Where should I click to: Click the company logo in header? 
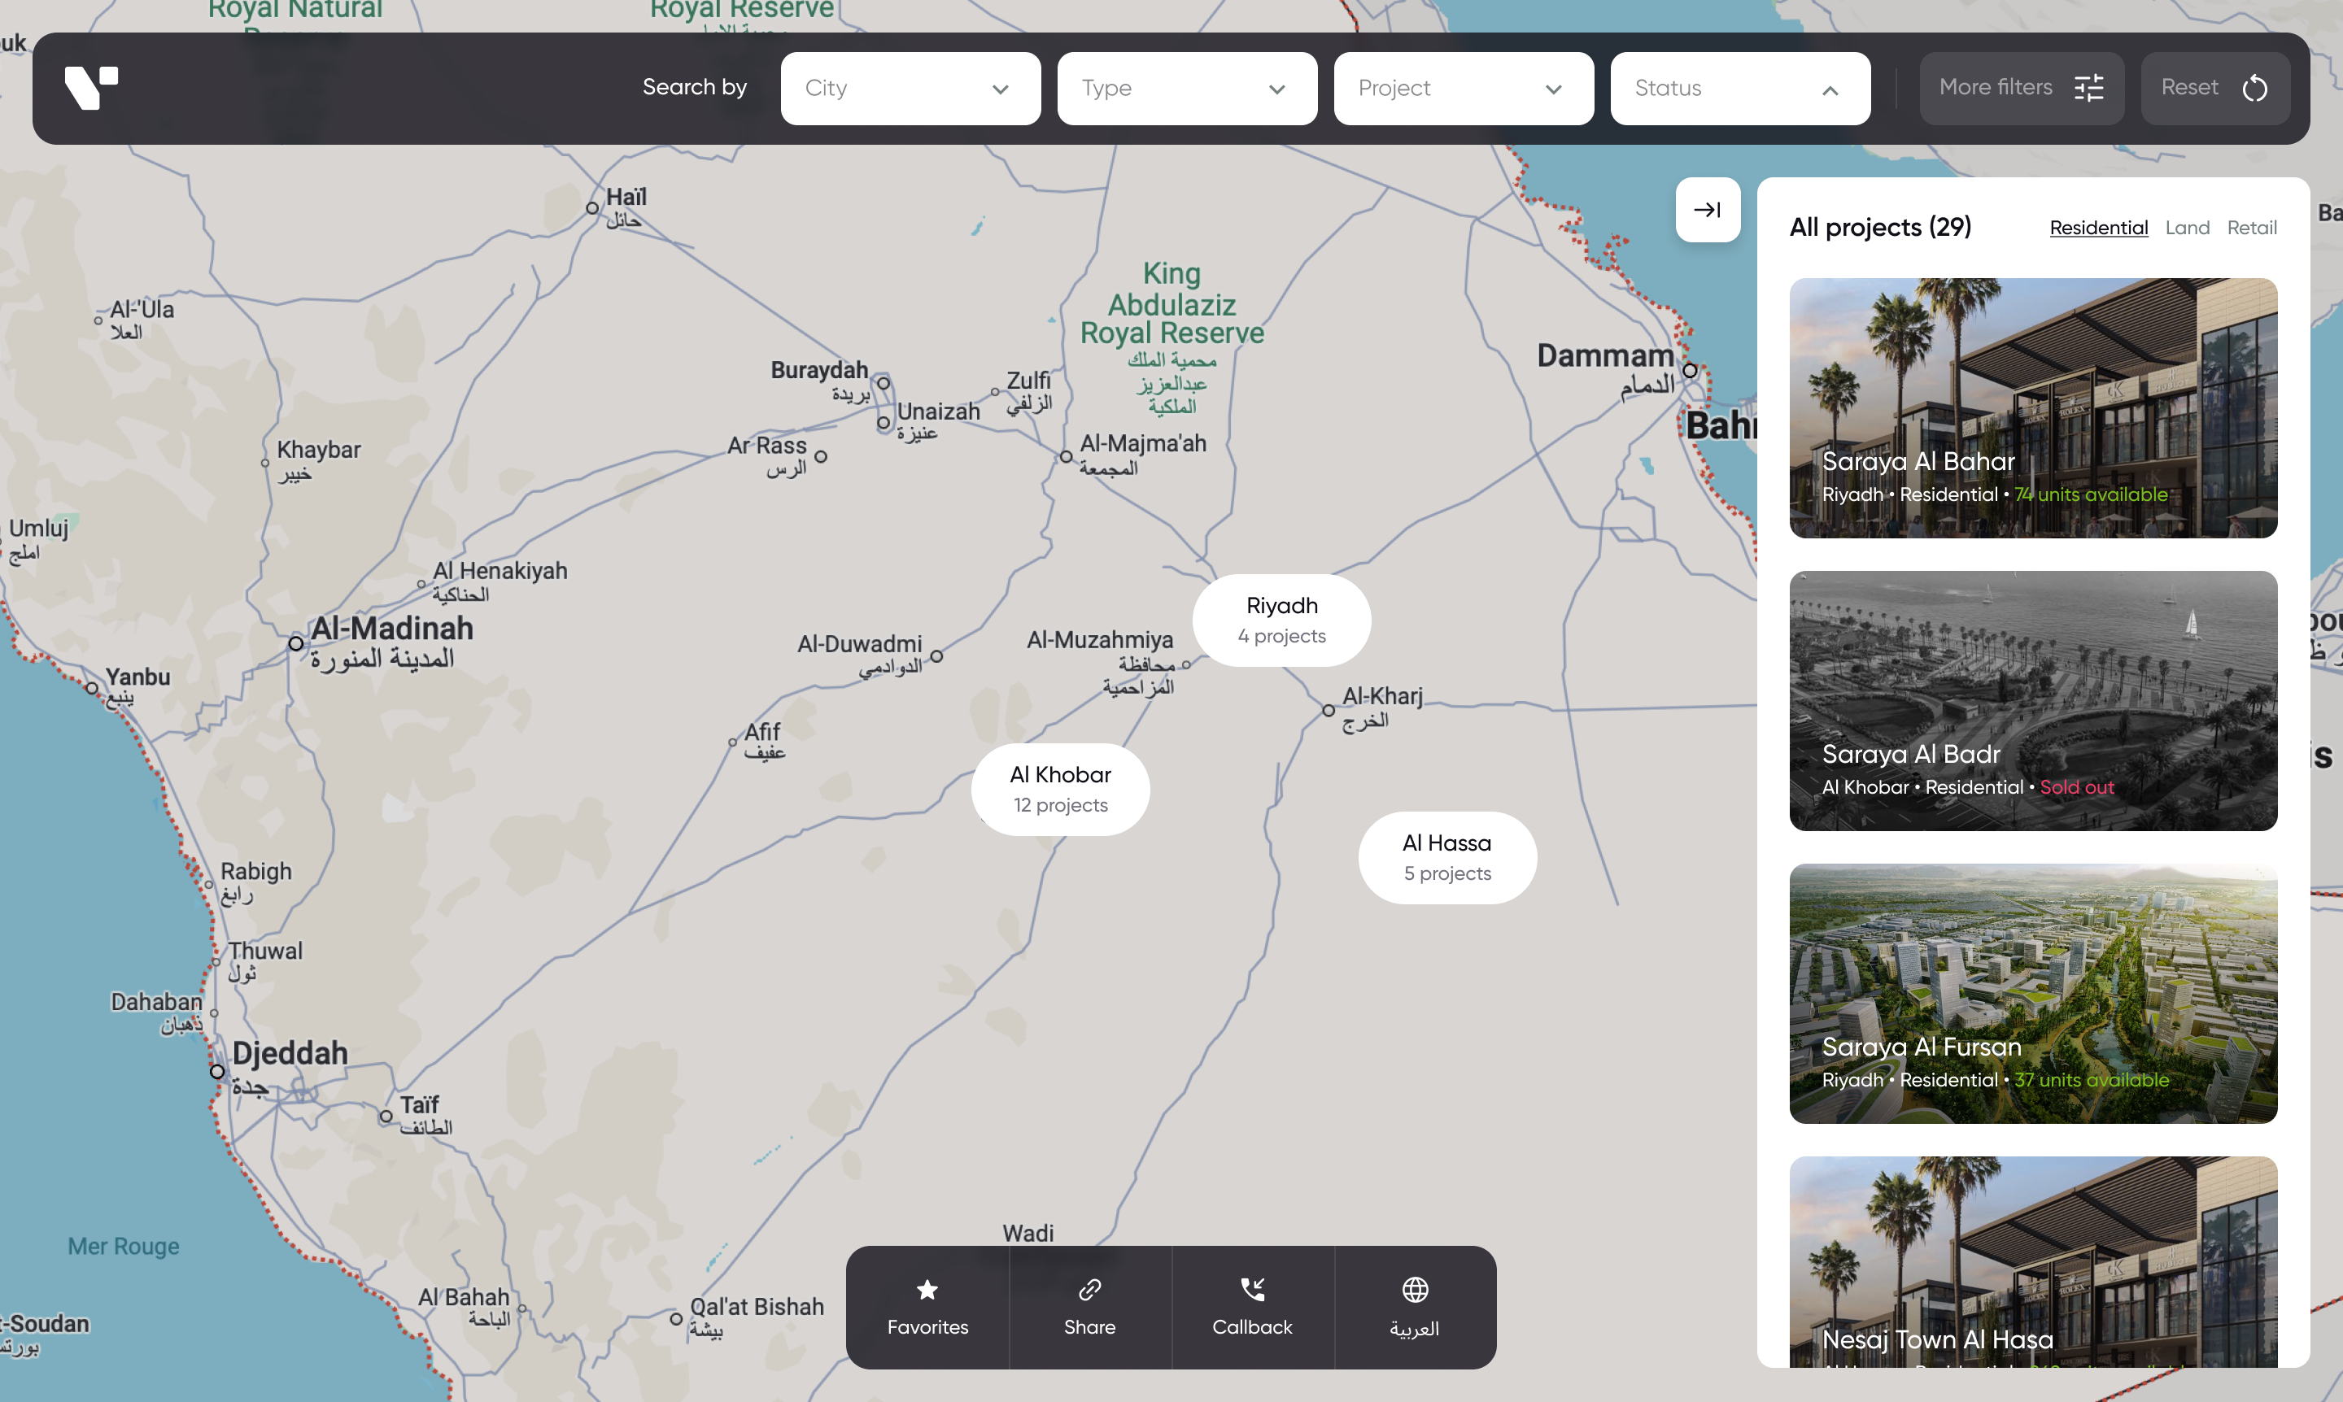click(x=91, y=87)
